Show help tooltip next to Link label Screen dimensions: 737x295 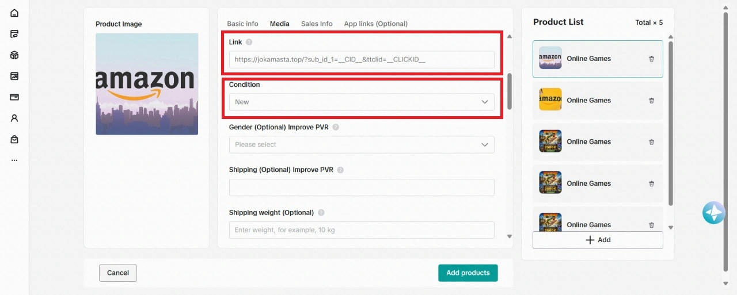[x=249, y=42]
